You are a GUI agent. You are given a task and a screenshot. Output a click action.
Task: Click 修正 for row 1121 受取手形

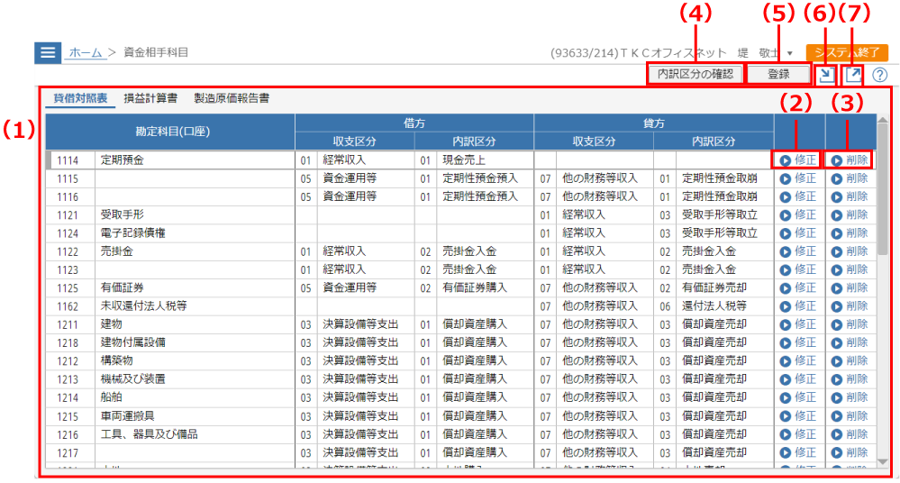pos(798,215)
